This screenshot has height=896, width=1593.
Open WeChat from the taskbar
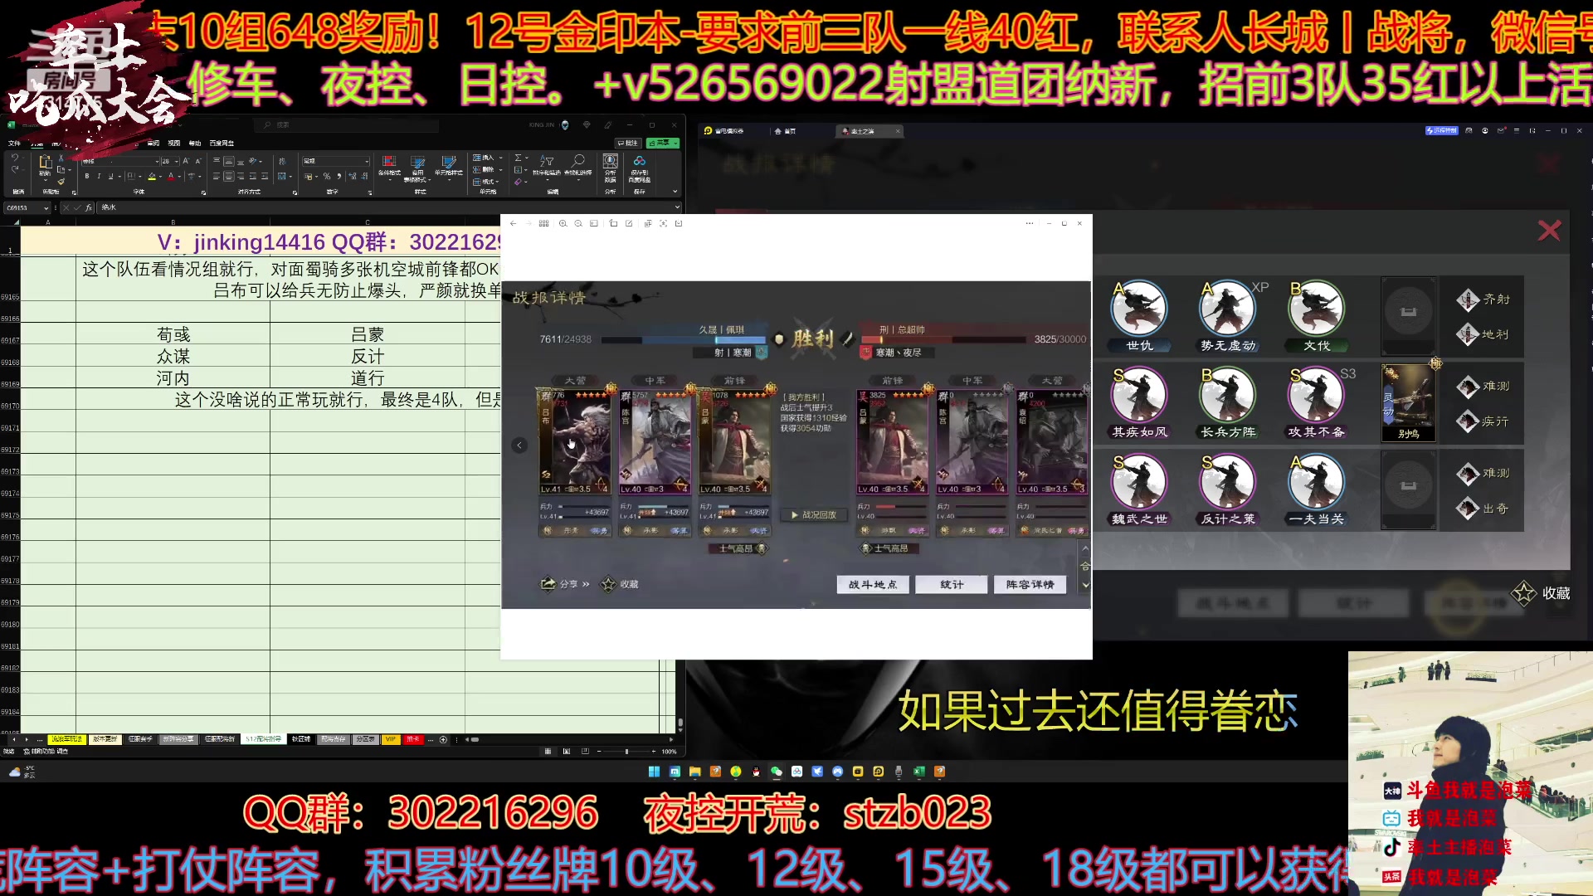[x=777, y=772]
